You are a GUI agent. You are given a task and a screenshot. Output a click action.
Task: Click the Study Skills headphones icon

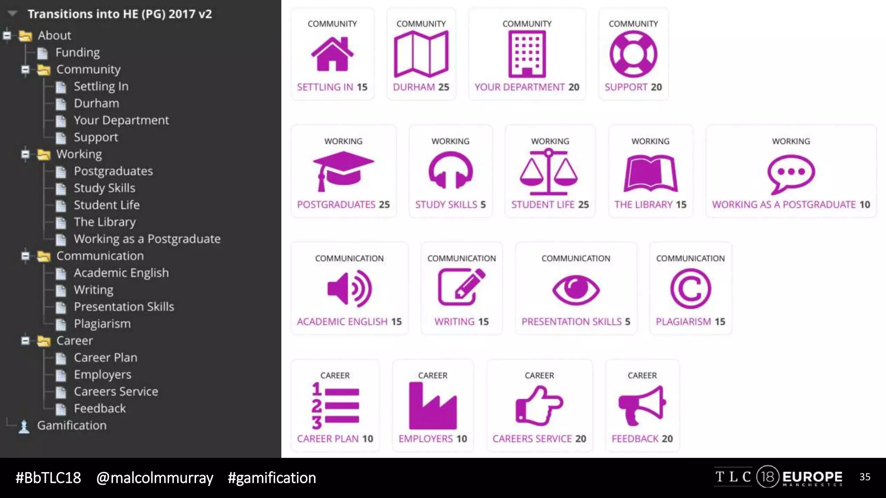[x=450, y=171]
